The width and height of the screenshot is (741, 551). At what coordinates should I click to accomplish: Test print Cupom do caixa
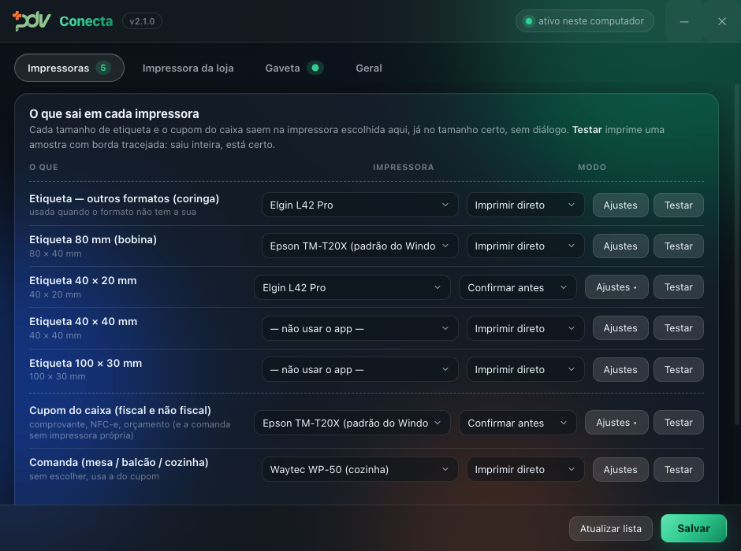[679, 422]
